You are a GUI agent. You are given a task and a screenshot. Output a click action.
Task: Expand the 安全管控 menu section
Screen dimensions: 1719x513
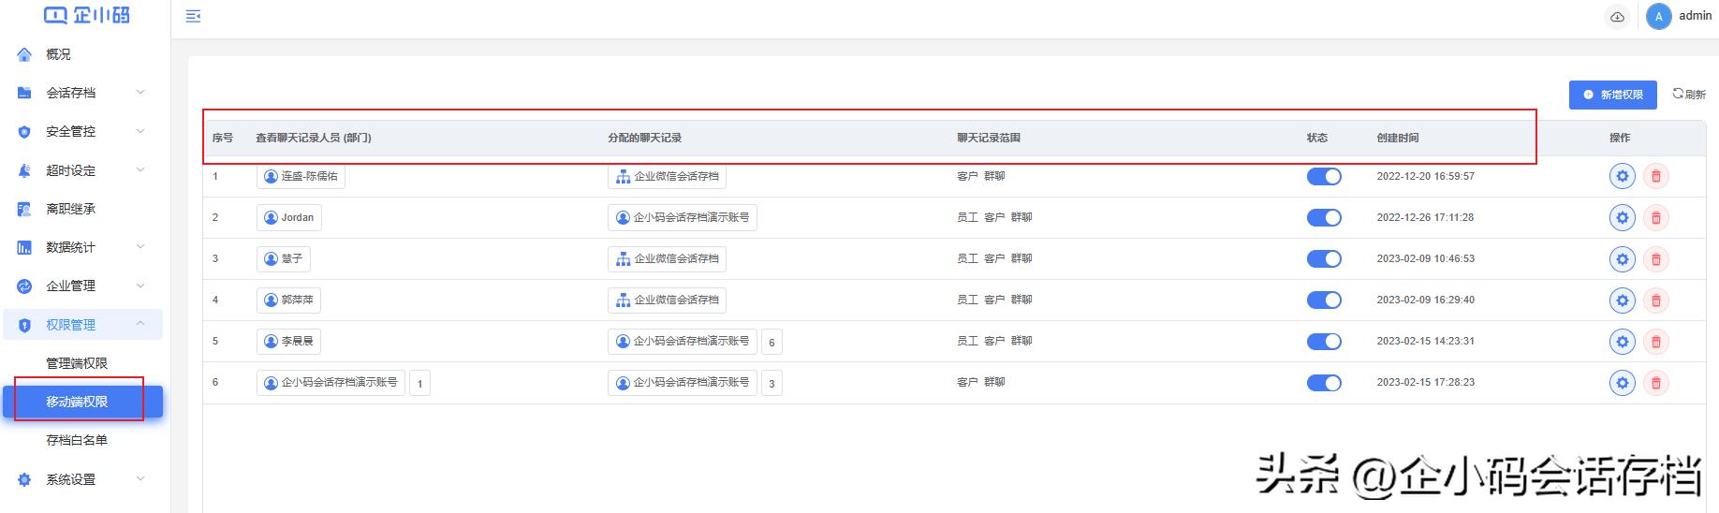82,132
